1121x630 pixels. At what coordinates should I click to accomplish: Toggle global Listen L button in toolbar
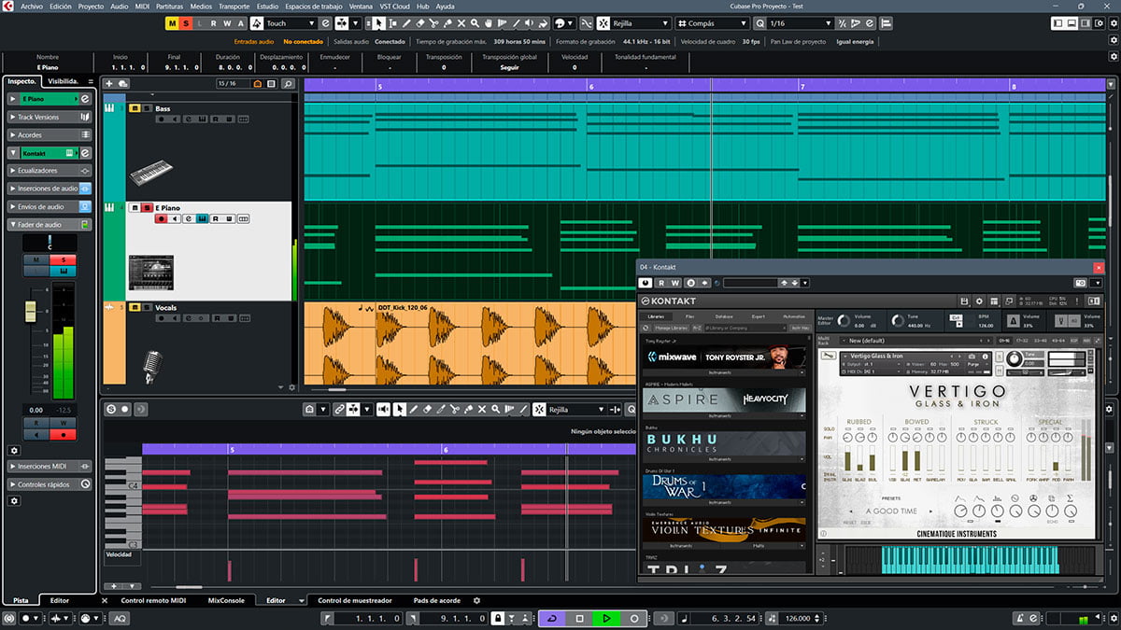pos(200,23)
